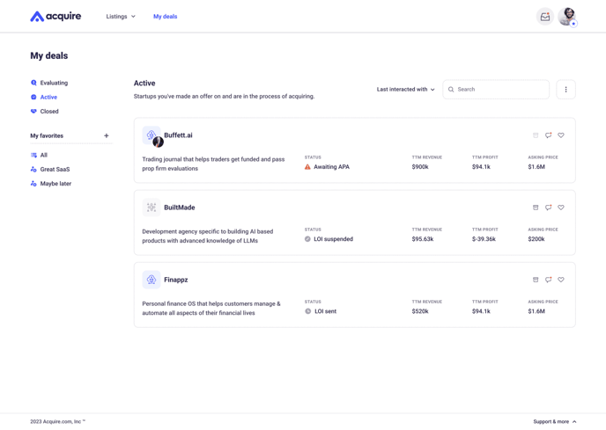This screenshot has width=606, height=430.
Task: Open the user profile avatar
Action: click(x=567, y=17)
